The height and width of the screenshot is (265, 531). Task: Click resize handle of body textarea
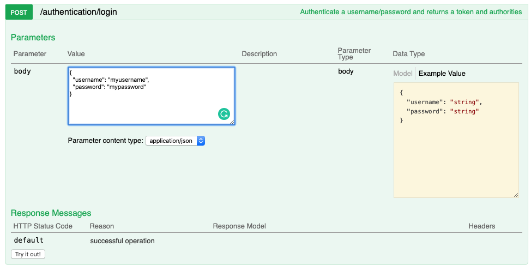click(232, 122)
